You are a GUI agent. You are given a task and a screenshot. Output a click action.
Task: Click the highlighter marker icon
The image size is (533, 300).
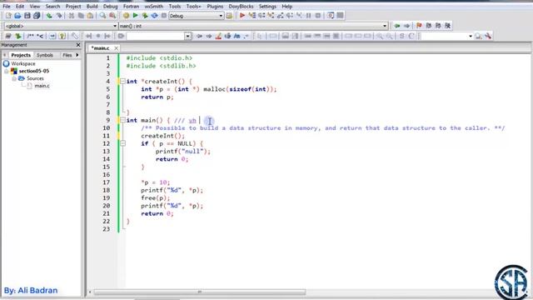[x=218, y=36]
